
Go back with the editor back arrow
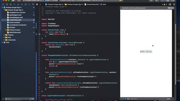point(40,4)
